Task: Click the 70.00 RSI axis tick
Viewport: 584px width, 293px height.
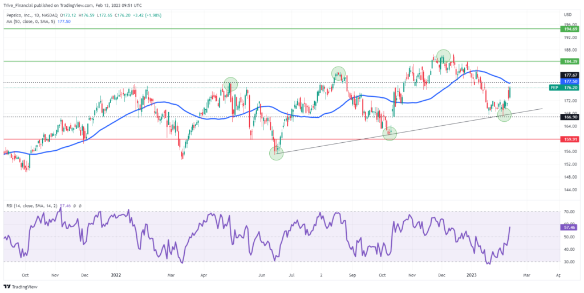Action: point(569,212)
